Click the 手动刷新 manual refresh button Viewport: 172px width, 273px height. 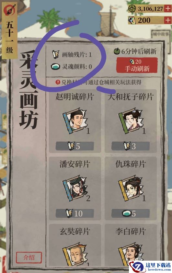point(137,65)
